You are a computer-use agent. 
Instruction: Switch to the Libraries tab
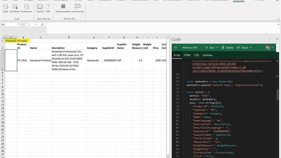(208, 55)
